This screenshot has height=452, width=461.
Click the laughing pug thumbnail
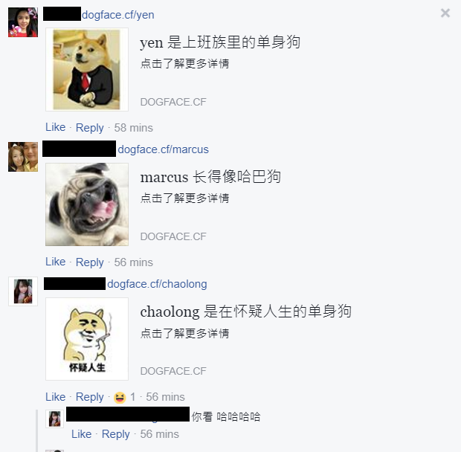click(x=87, y=204)
